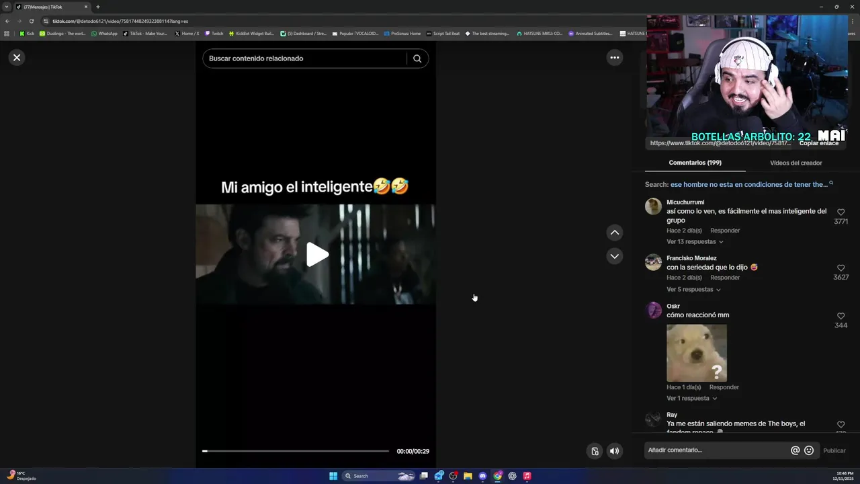Open the weather widget showing Despejado

pos(21,476)
